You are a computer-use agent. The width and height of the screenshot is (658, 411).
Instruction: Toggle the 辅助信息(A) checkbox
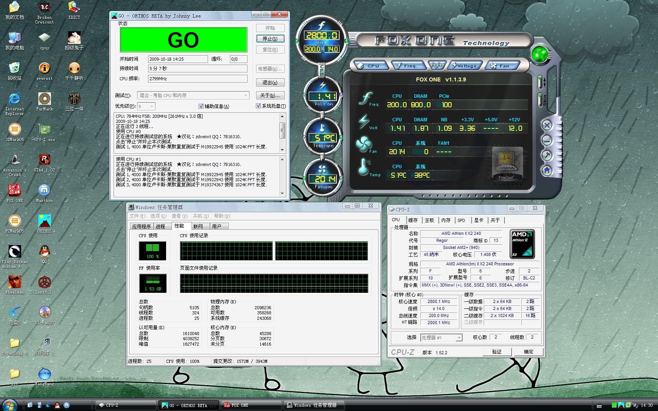point(201,106)
